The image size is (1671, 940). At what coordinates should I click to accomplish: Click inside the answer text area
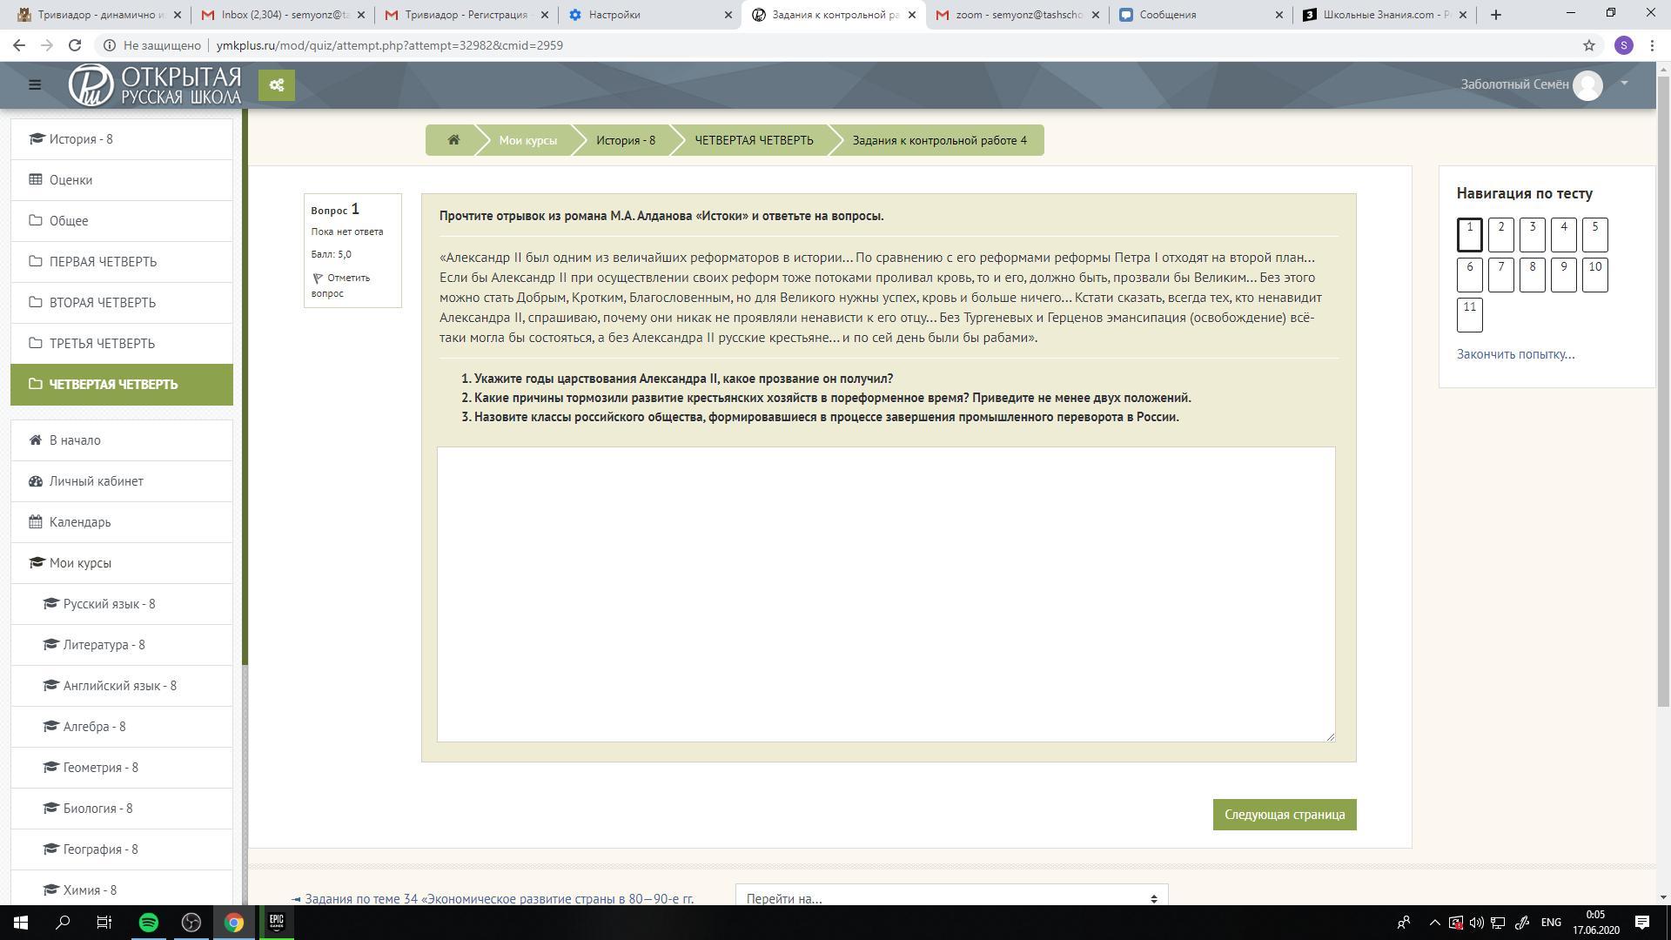coord(885,594)
